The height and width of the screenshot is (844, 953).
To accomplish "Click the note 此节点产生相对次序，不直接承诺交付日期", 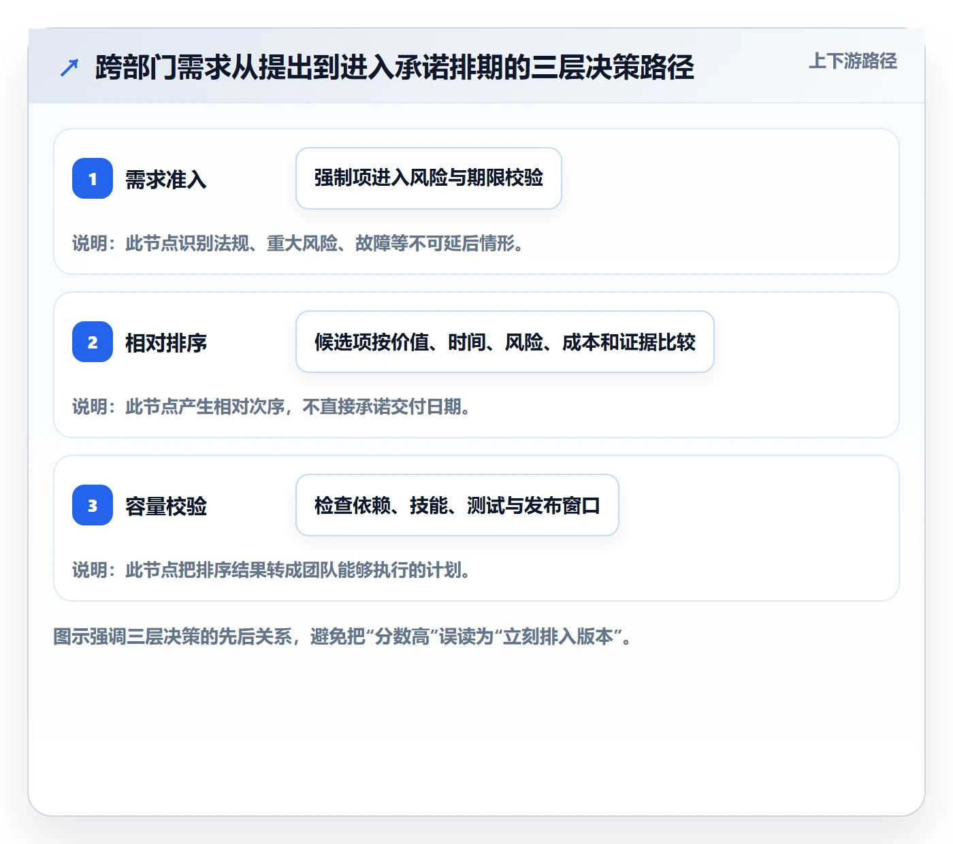I will pyautogui.click(x=271, y=407).
